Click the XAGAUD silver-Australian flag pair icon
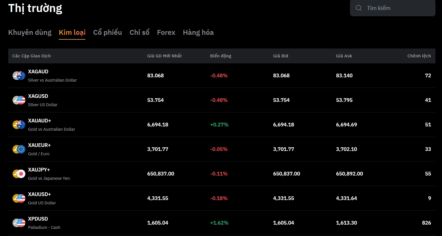Screen dimensions: 442x236 point(19,76)
